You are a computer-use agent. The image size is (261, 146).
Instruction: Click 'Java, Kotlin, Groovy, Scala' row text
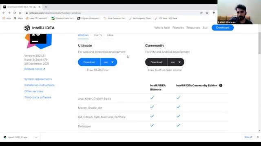[94, 99]
